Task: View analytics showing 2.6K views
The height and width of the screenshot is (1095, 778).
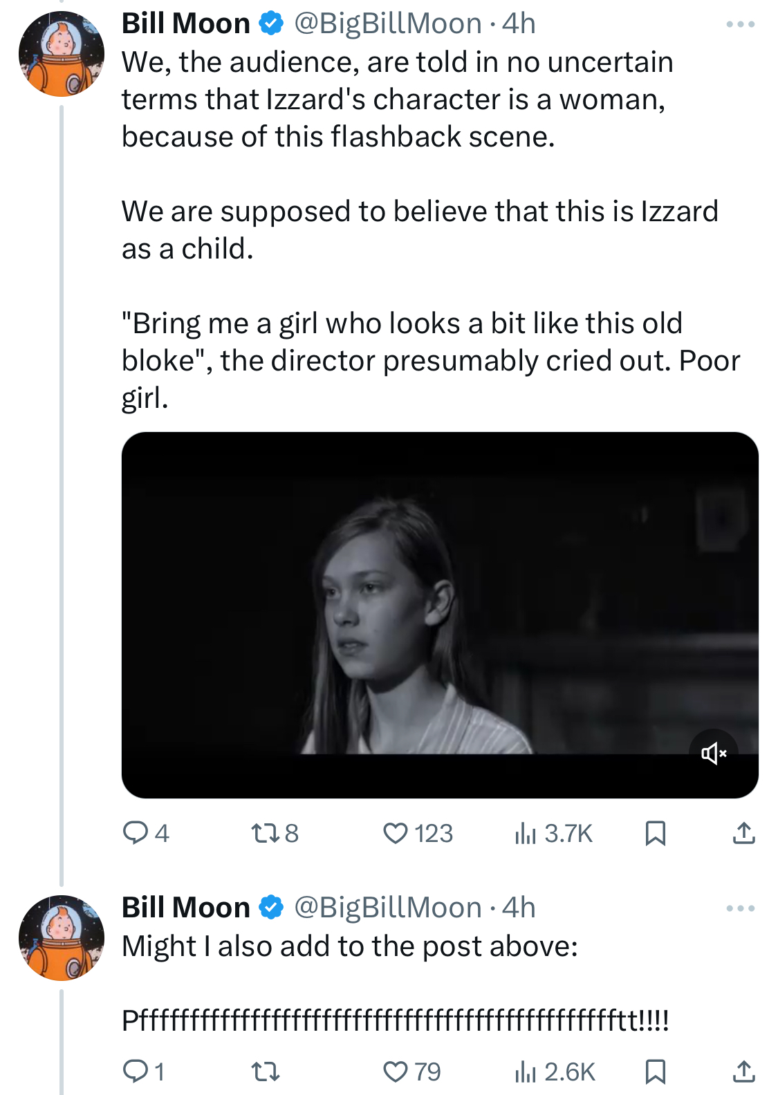Action: pyautogui.click(x=555, y=1071)
